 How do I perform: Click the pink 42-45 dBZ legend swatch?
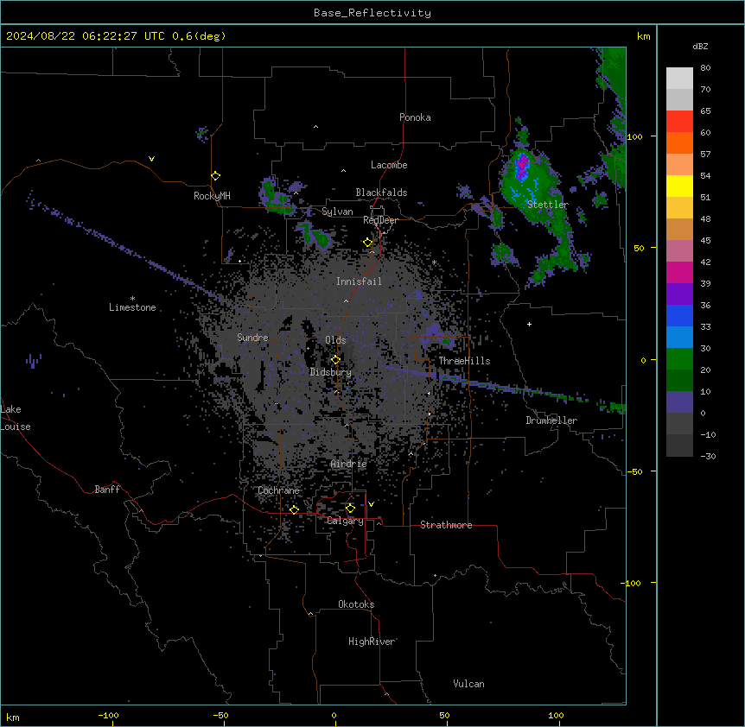coord(679,251)
